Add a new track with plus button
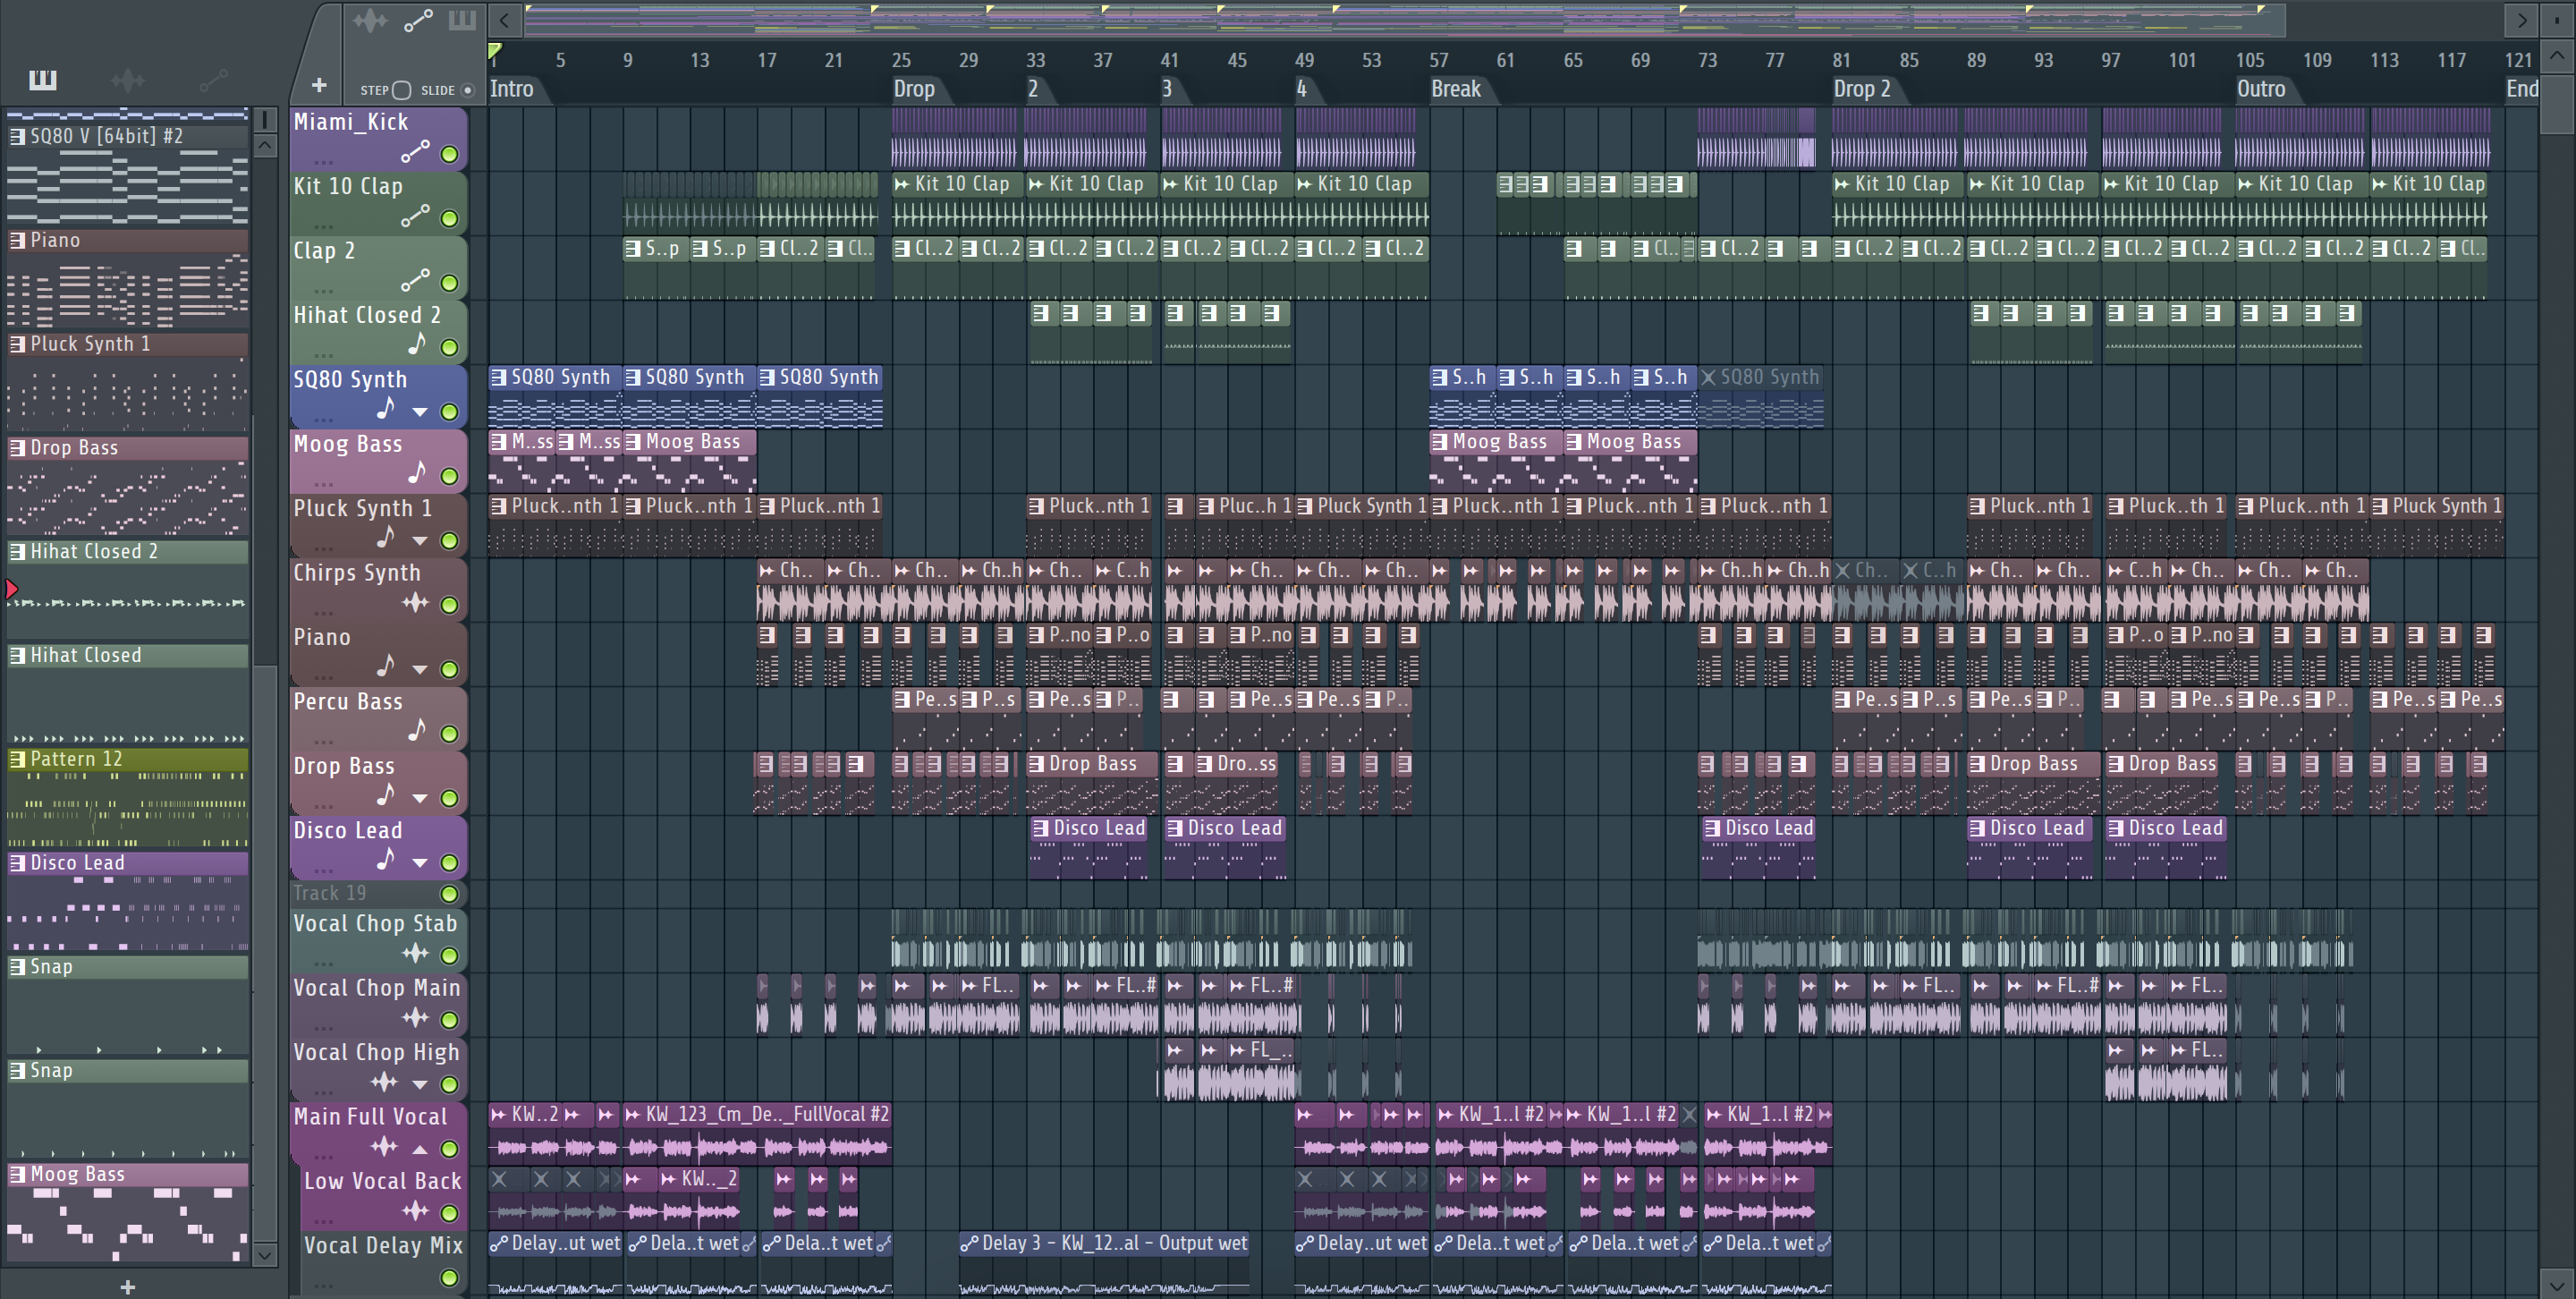 [x=319, y=86]
